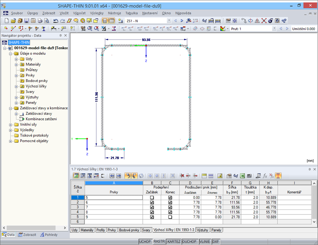Toggle Konec support checkbox for row 5
Viewport: 318px width, 245px height.
point(170,217)
